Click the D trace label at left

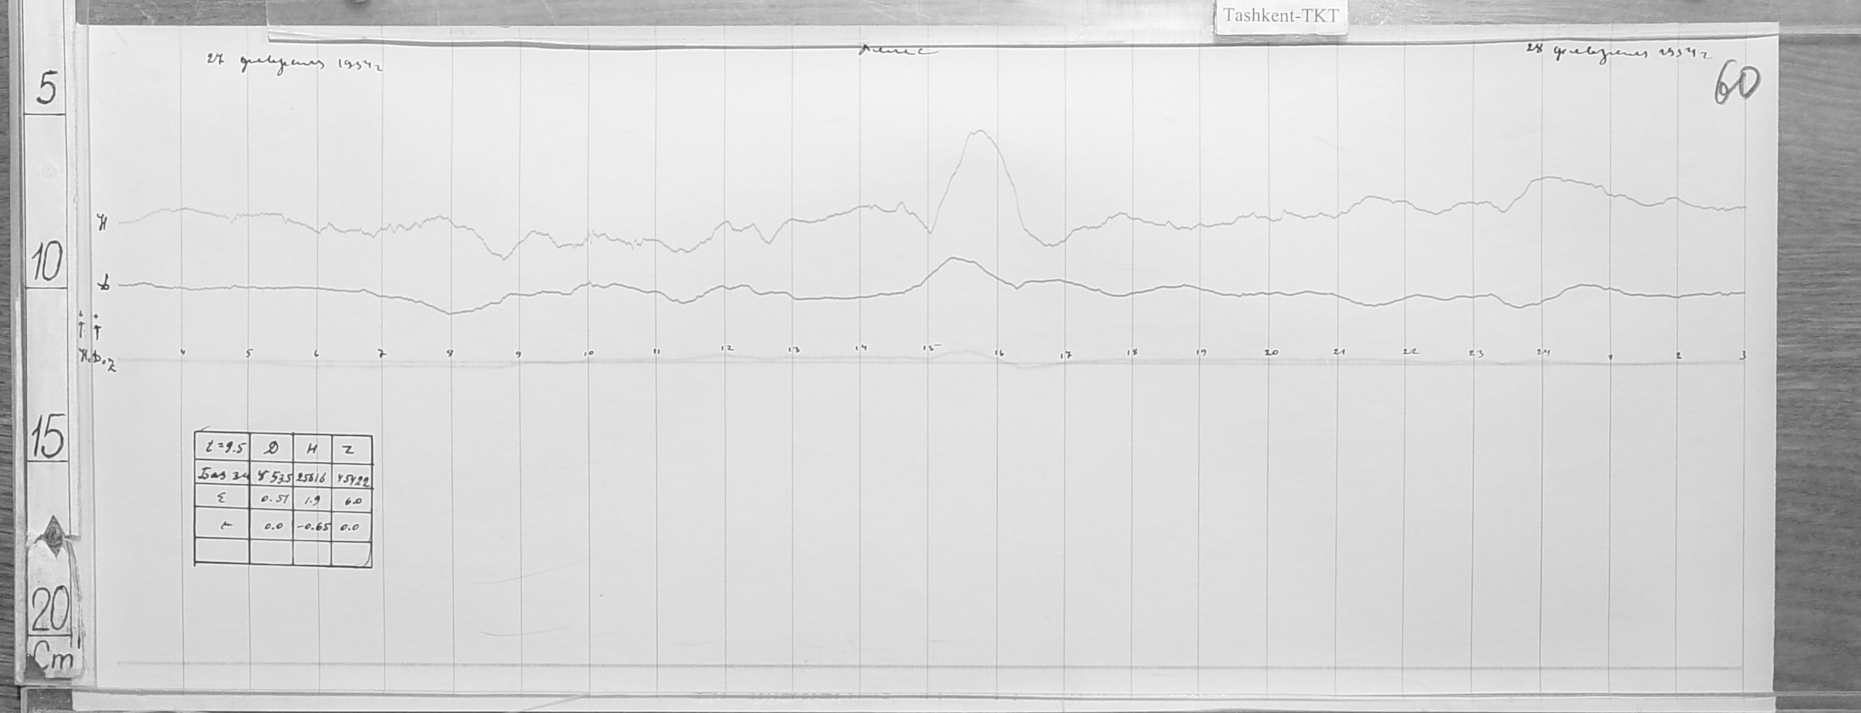(x=105, y=286)
